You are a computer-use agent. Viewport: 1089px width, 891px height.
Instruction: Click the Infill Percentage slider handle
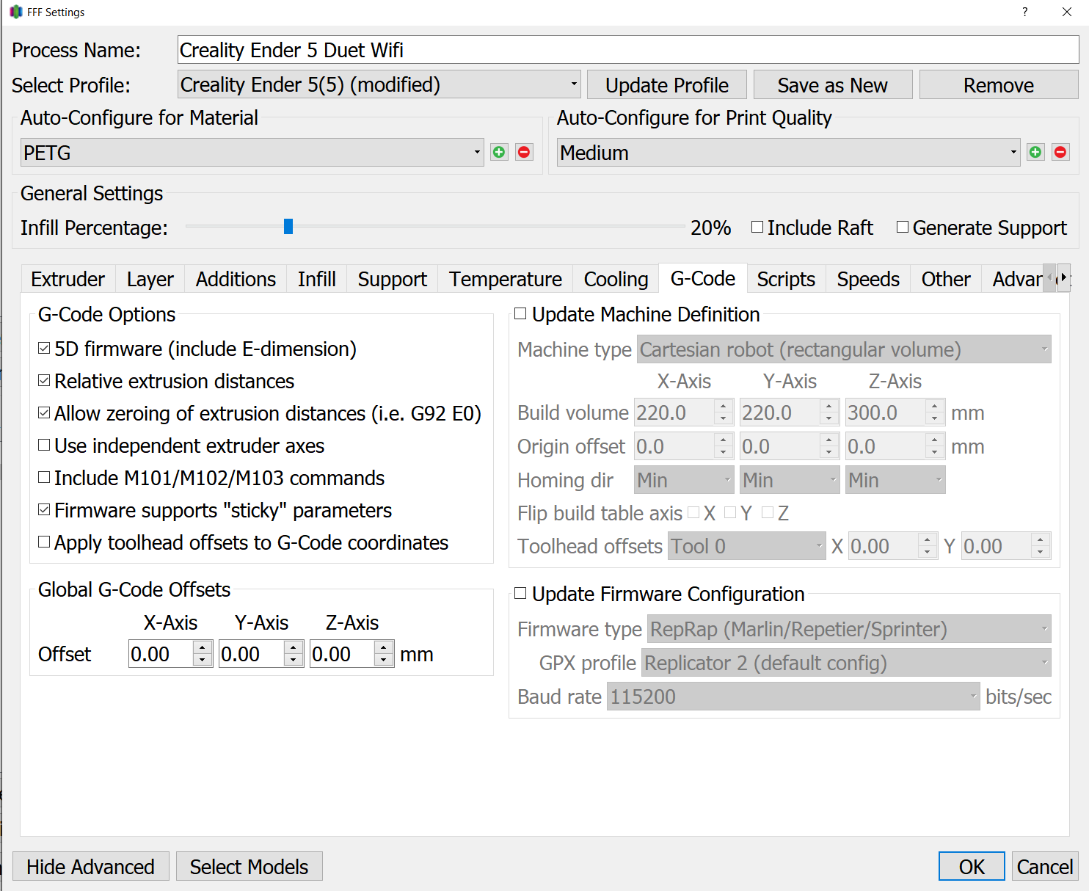click(288, 226)
